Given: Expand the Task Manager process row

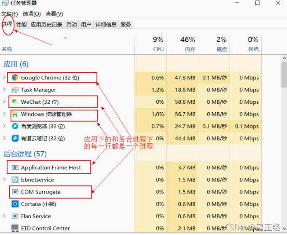Looking at the screenshot, I should [4, 90].
